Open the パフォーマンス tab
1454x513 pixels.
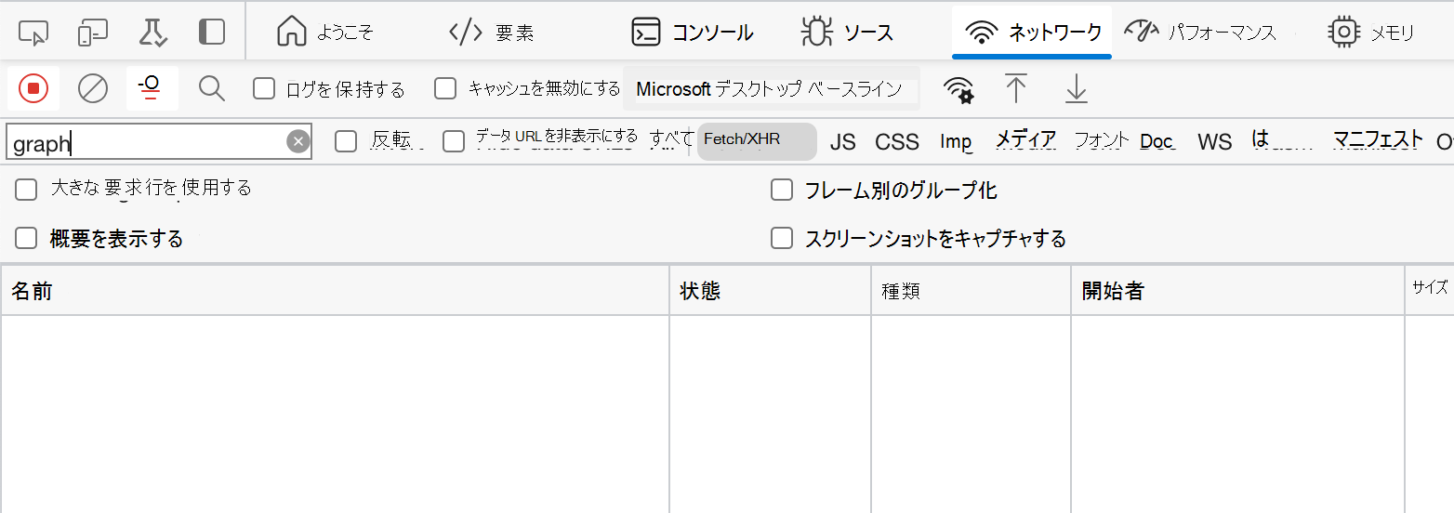[x=1200, y=33]
